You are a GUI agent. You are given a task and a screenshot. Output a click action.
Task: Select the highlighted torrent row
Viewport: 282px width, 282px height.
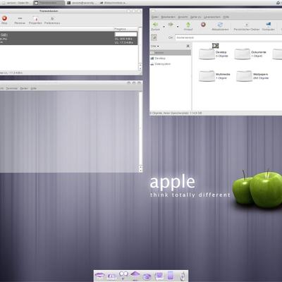pyautogui.click(x=68, y=38)
